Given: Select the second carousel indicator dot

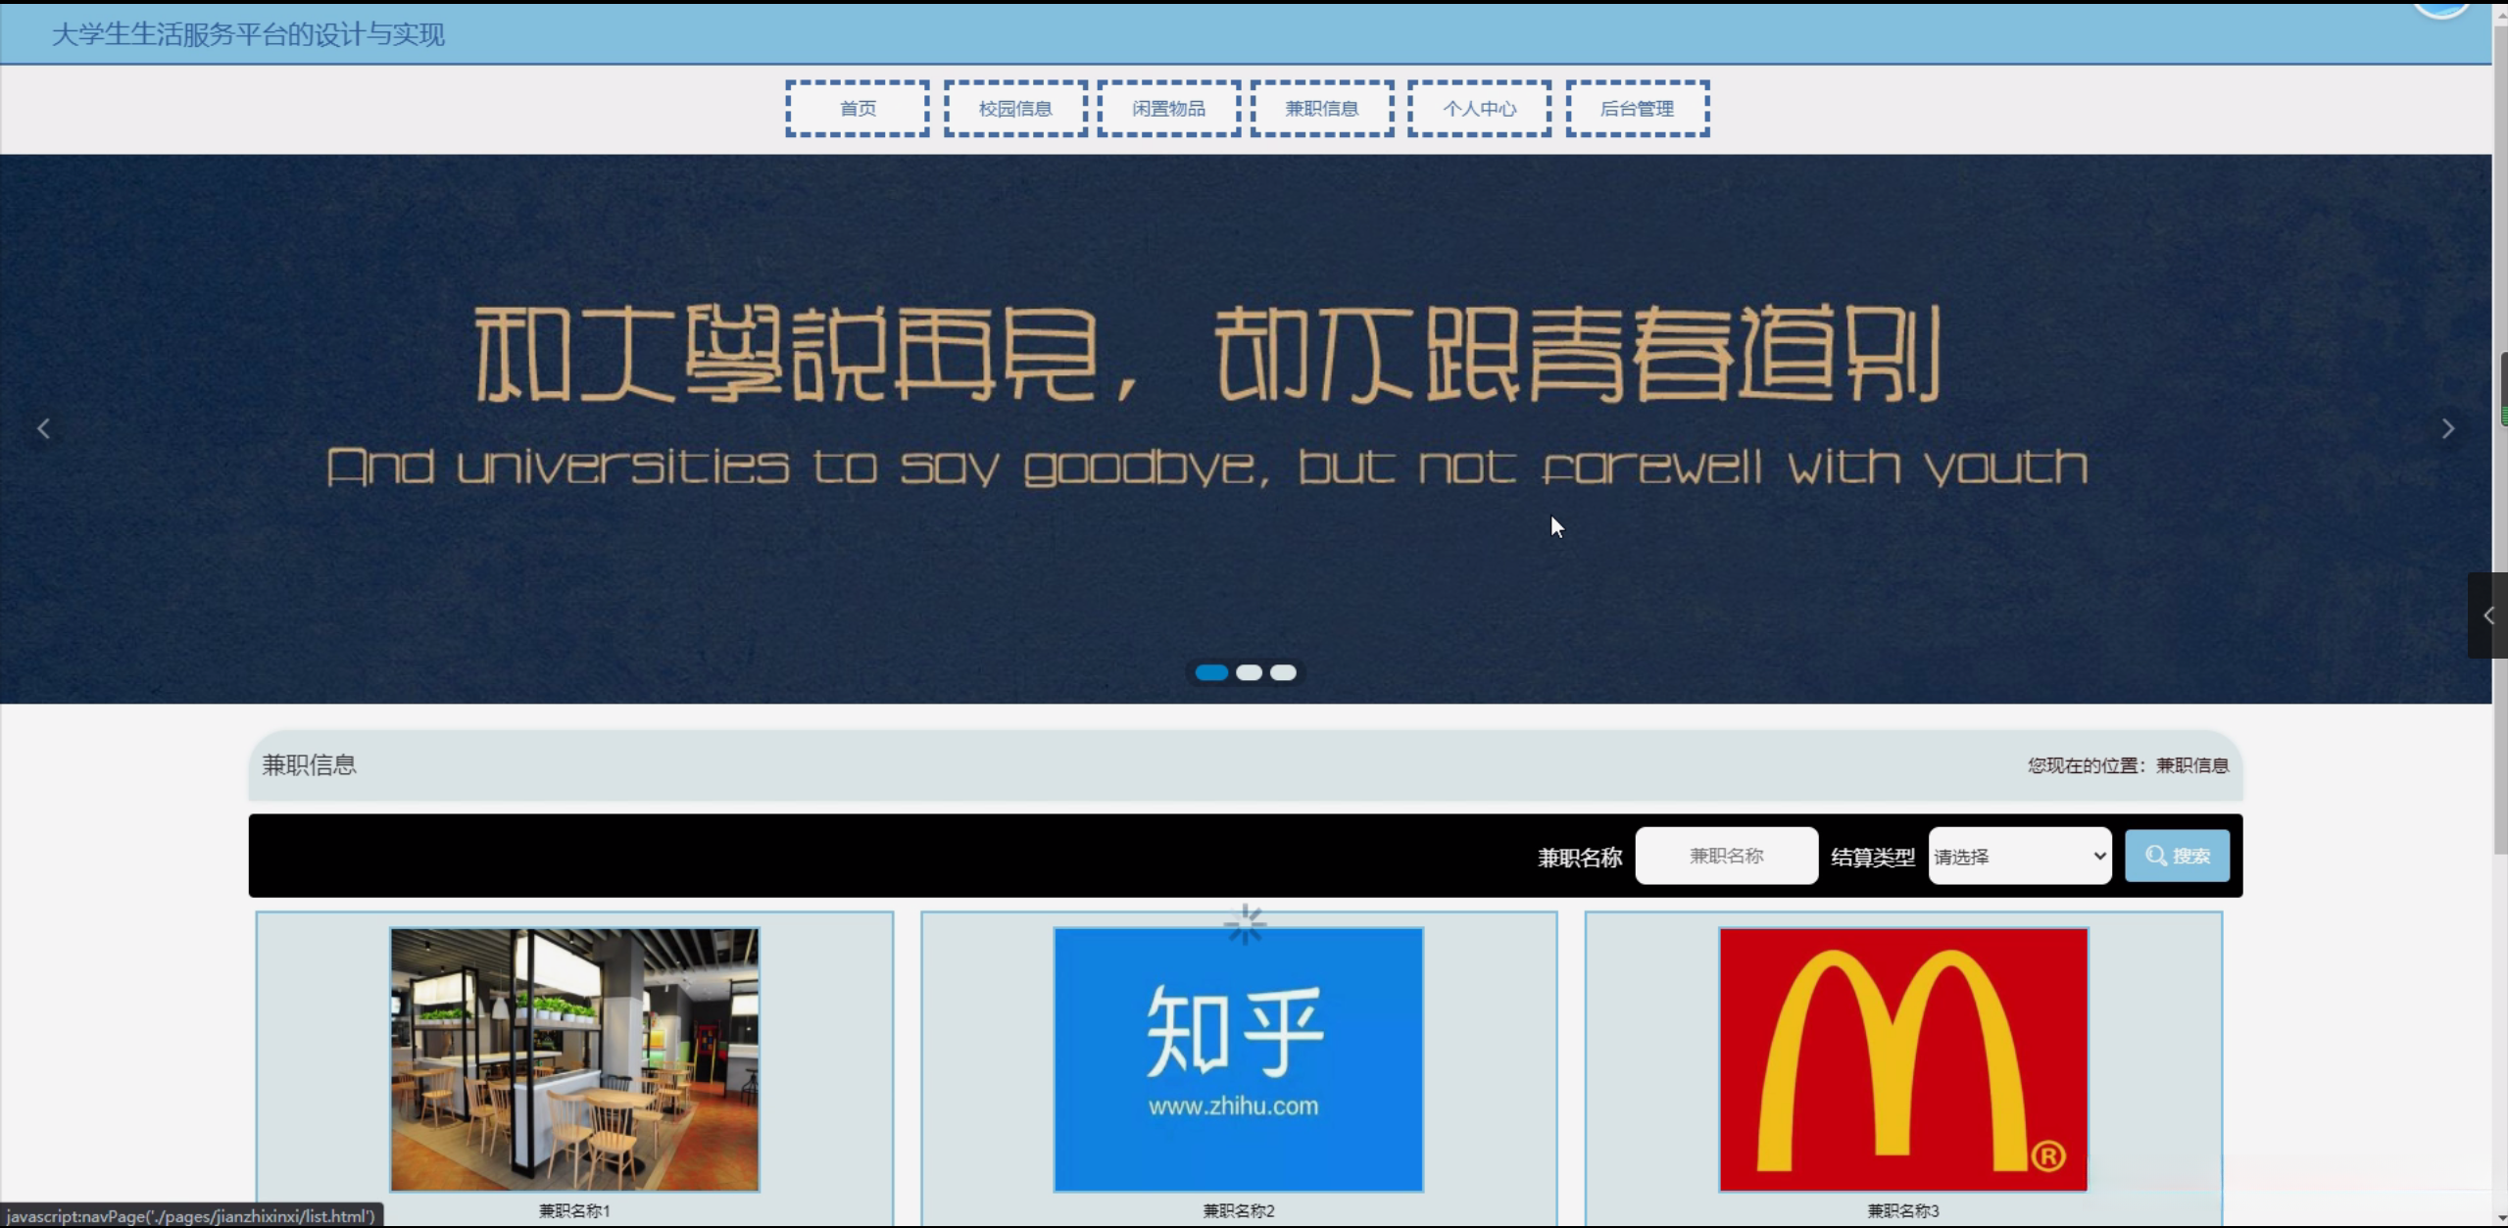Looking at the screenshot, I should (1249, 672).
